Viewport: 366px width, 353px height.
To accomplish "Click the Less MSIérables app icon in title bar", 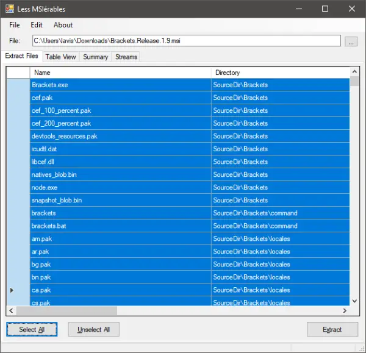I will pos(10,9).
